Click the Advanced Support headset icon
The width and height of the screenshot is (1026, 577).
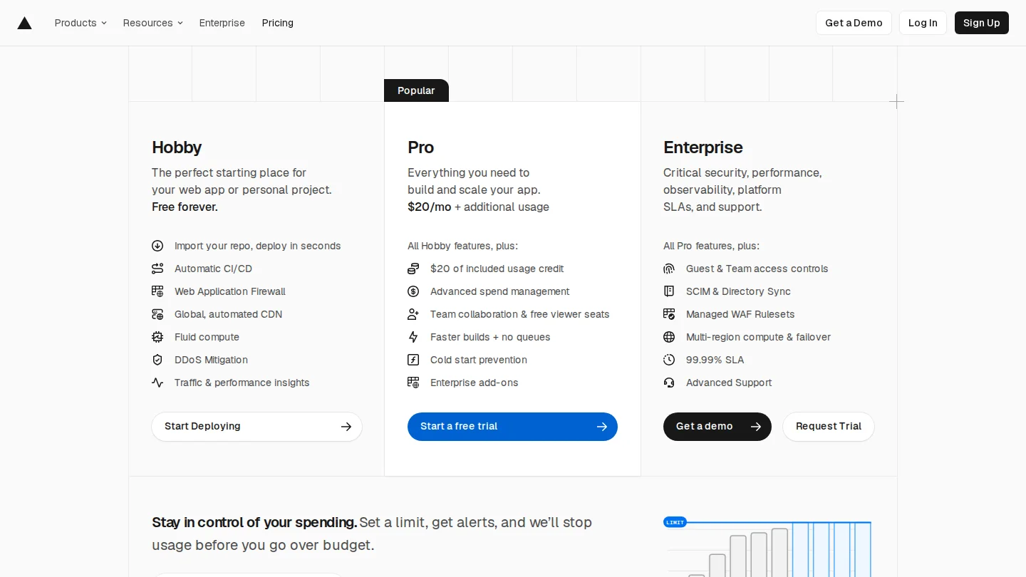point(669,383)
